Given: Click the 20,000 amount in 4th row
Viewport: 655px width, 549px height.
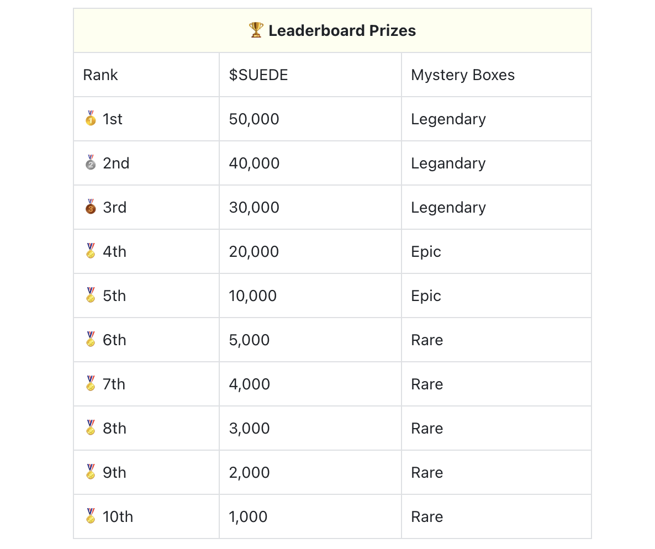Looking at the screenshot, I should coord(253,251).
